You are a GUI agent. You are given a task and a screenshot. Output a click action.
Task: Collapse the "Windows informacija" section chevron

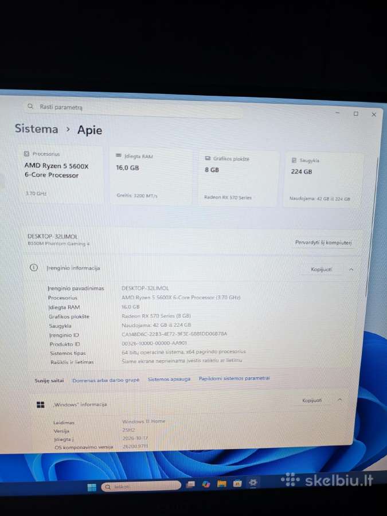pos(339,400)
